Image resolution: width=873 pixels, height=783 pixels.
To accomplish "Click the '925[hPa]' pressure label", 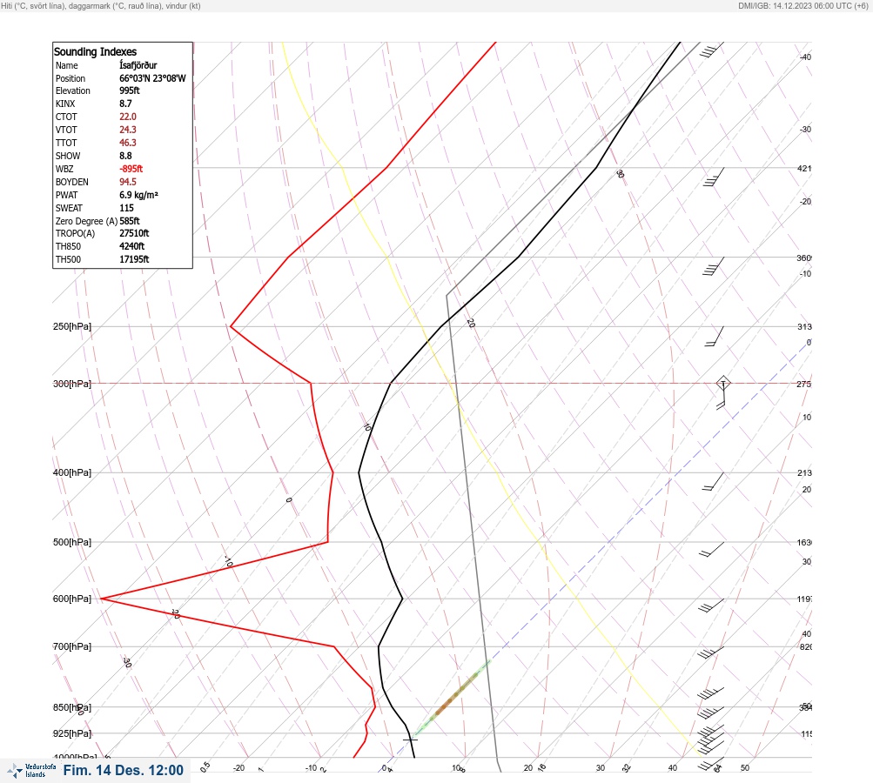I will [x=72, y=733].
